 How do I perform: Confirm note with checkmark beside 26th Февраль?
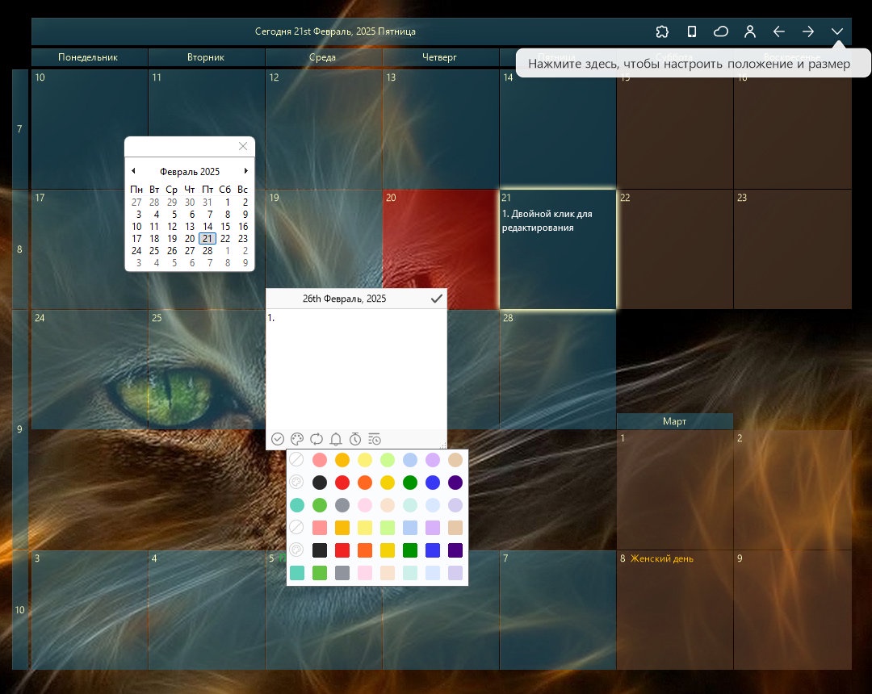click(437, 299)
